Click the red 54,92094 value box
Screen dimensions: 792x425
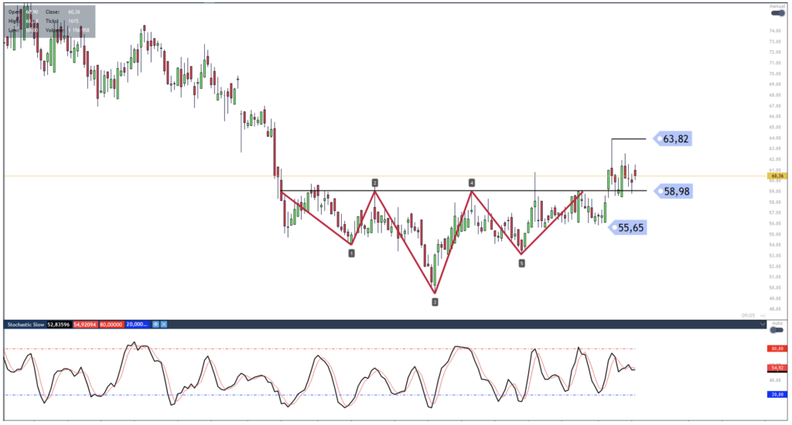coord(87,325)
